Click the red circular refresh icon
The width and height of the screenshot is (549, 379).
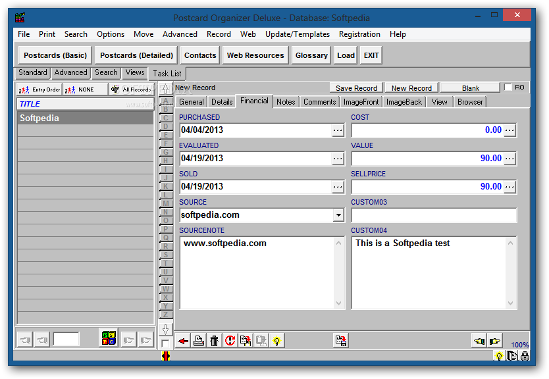[230, 340]
